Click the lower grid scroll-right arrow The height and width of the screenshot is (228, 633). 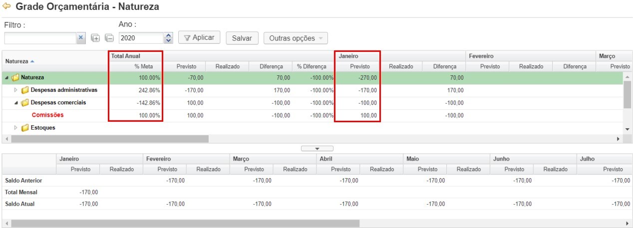point(628,224)
